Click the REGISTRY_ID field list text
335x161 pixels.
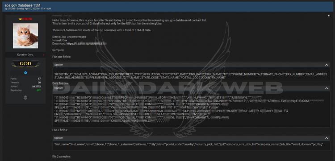[191, 76]
